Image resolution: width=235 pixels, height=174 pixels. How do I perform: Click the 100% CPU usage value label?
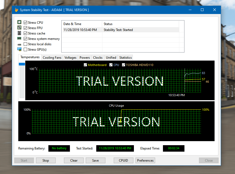pyautogui.click(x=205, y=110)
